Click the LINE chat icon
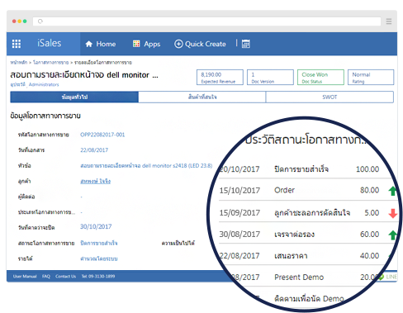 [x=382, y=277]
